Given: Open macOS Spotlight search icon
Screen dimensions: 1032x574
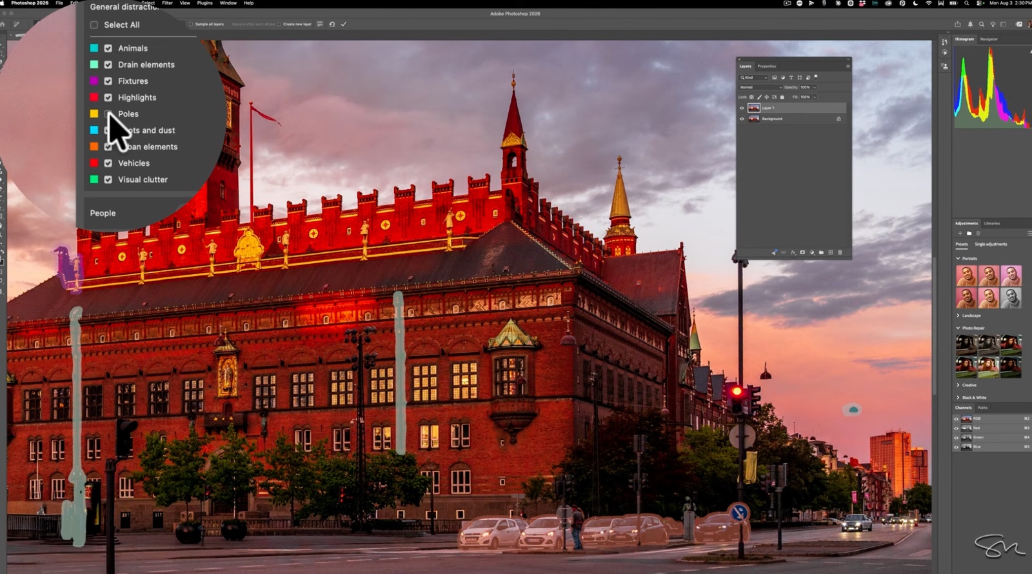Looking at the screenshot, I should 966,3.
